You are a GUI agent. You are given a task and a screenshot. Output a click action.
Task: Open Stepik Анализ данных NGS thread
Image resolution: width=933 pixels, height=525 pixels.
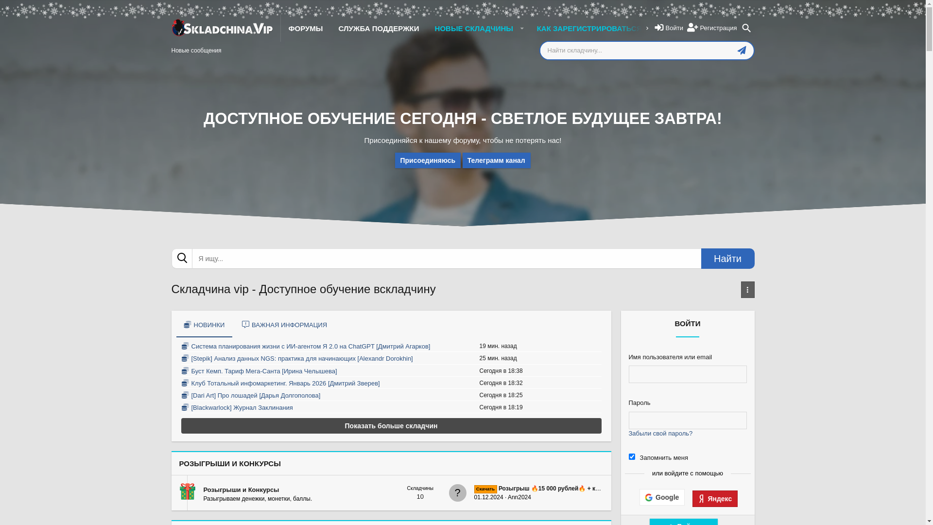302,359
